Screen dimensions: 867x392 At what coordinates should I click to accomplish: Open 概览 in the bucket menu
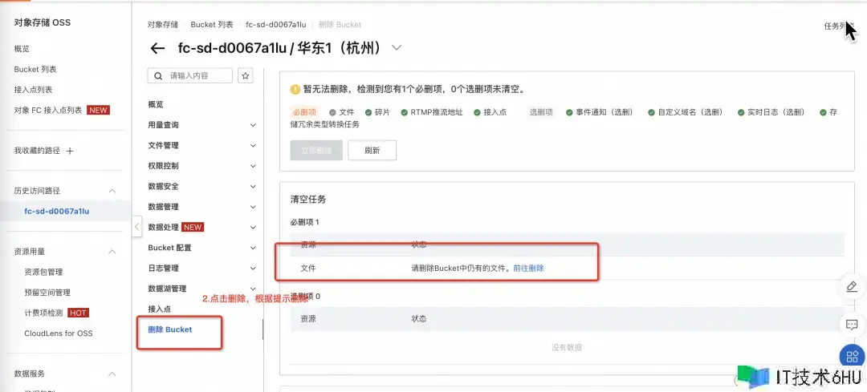pos(156,104)
